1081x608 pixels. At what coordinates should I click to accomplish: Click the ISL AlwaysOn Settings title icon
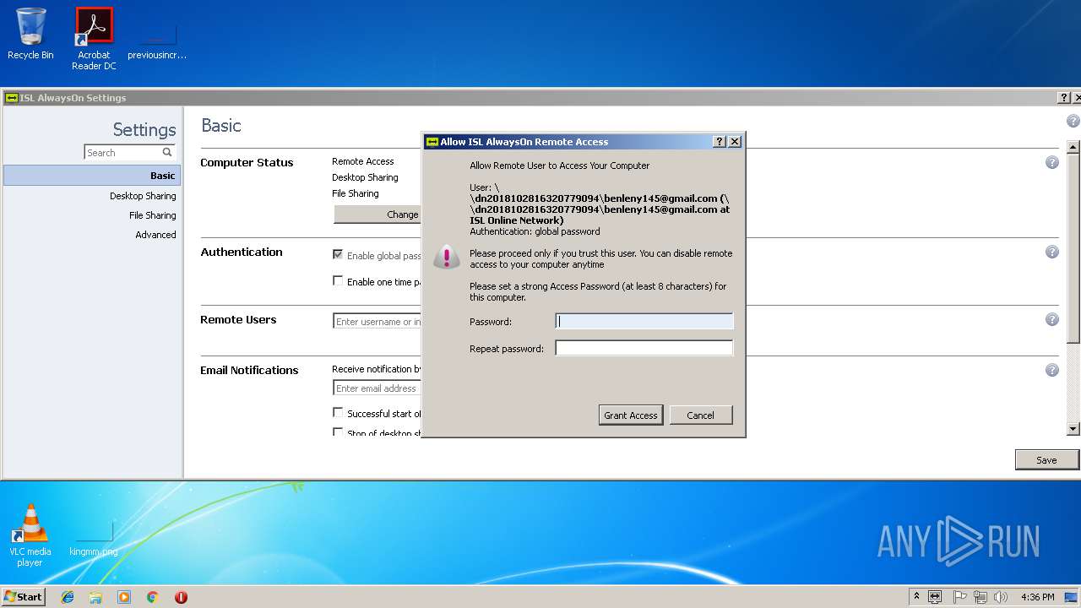pyautogui.click(x=11, y=98)
